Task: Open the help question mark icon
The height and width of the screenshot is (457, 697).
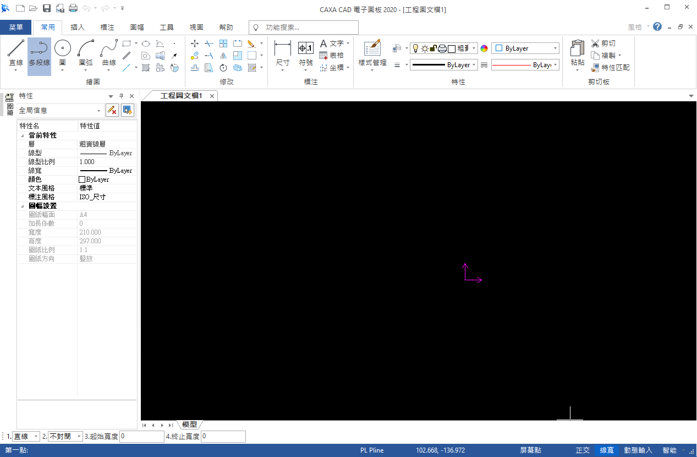Action: (x=657, y=26)
